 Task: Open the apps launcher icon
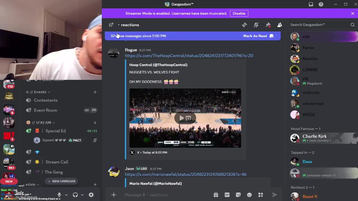[x=261, y=195]
